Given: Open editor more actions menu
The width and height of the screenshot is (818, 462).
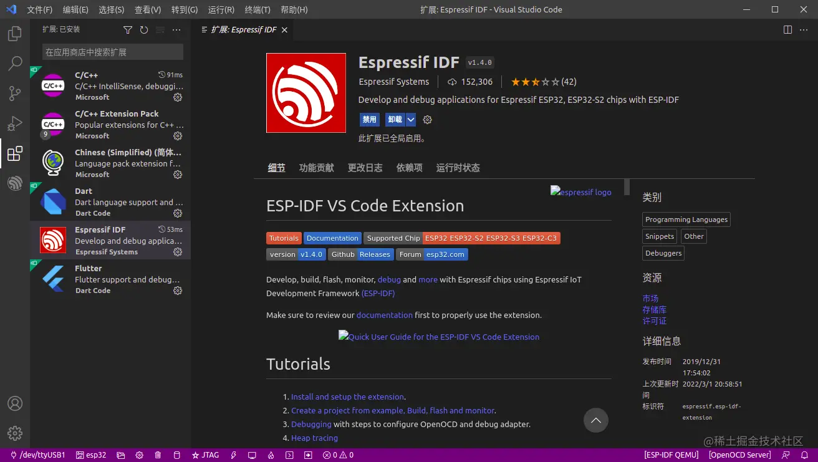Looking at the screenshot, I should [x=804, y=29].
